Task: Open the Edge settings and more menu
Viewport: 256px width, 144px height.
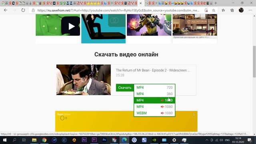Action: coord(250,10)
